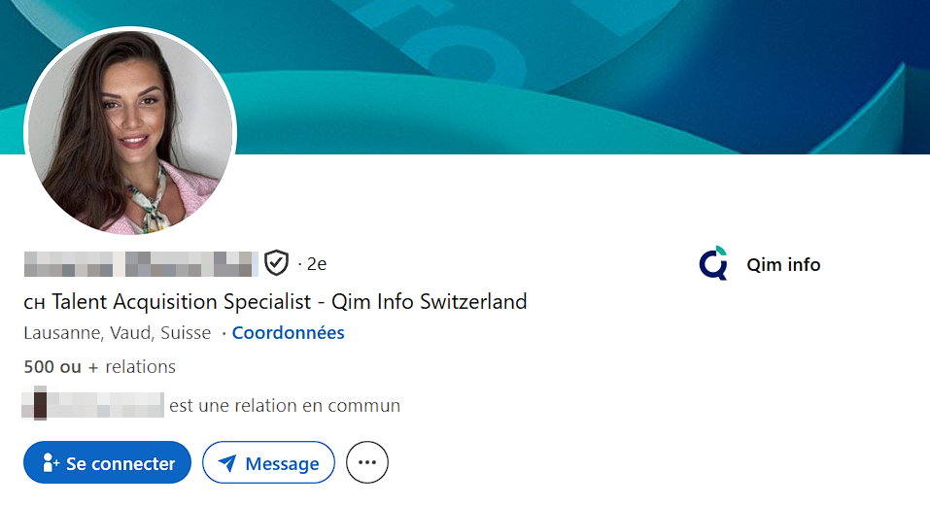Click the Talent Acquisition Specialist headline
Screen dimensions: 930x506
coord(289,301)
